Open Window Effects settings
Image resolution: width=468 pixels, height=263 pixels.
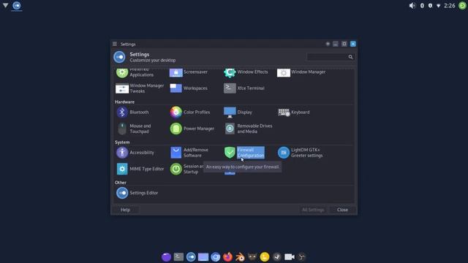coord(246,72)
